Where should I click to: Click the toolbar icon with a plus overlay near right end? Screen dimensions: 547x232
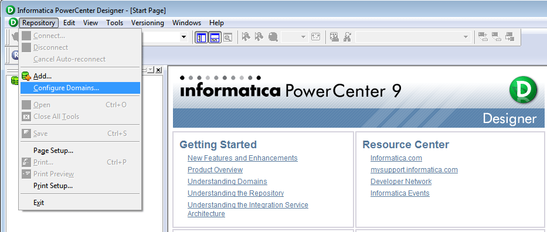483,36
